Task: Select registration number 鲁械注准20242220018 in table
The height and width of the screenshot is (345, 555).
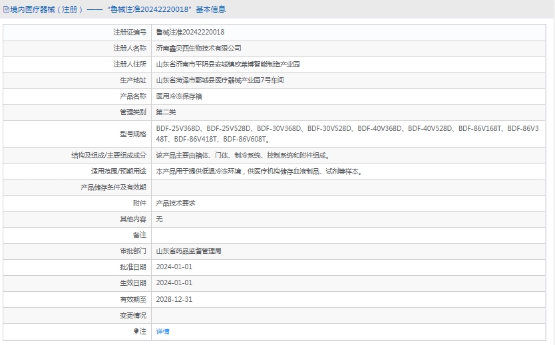Action: pyautogui.click(x=190, y=32)
